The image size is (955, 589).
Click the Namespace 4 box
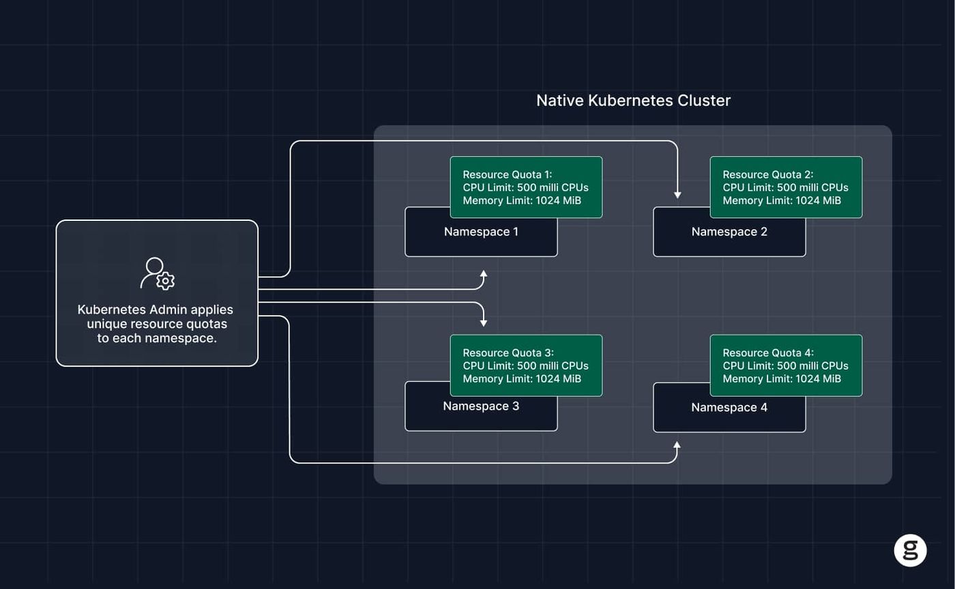729,408
